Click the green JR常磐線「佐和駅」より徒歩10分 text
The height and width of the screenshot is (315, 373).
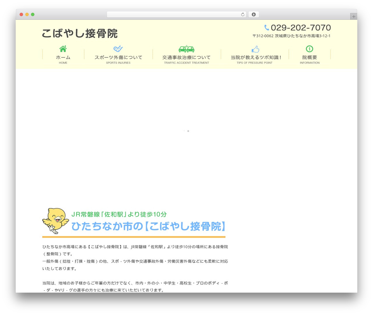point(119,214)
